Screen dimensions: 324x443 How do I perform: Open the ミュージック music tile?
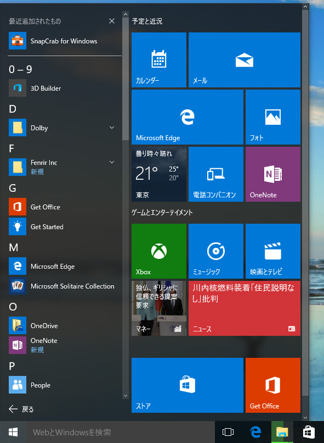(x=216, y=251)
